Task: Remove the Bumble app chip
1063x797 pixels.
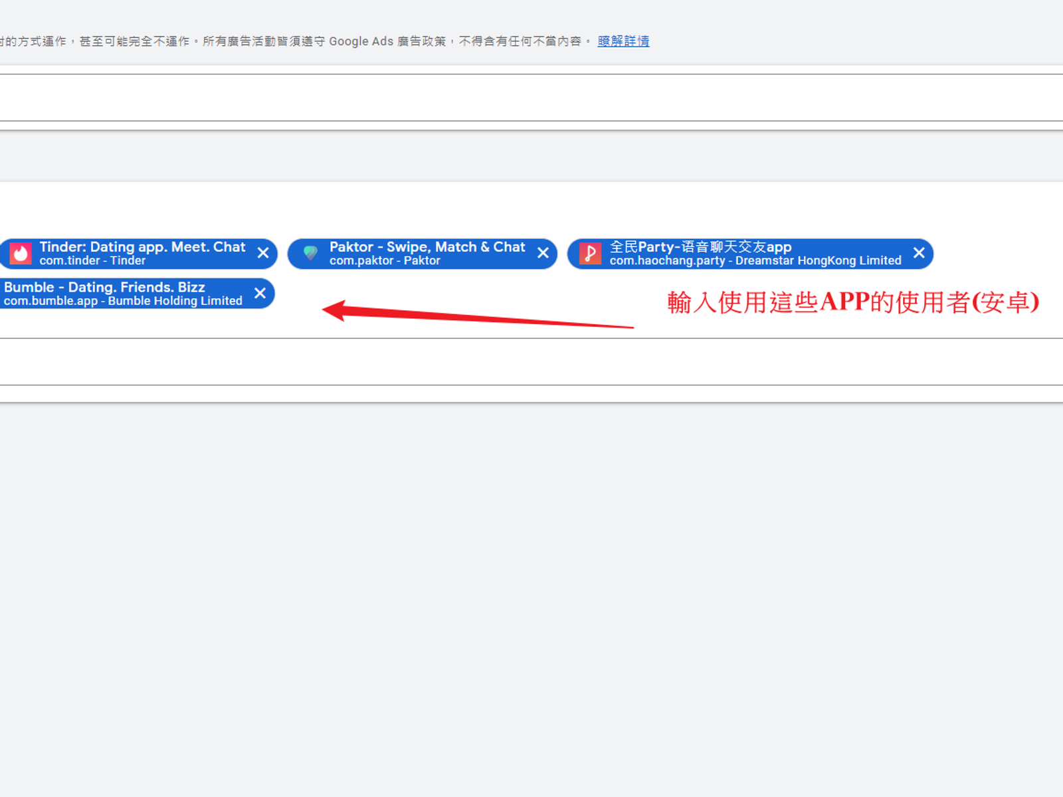Action: click(260, 294)
